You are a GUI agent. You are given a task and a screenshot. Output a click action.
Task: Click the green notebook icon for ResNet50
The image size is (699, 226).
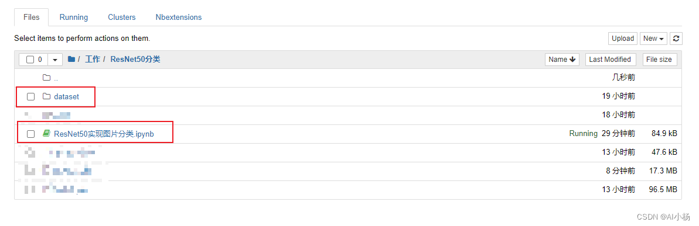coord(46,134)
